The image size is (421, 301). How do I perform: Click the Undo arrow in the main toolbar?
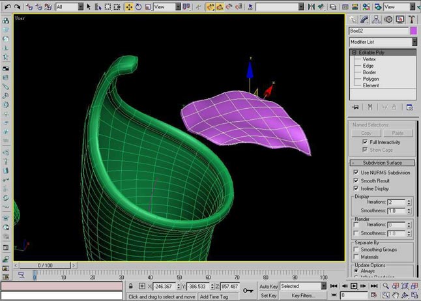click(x=7, y=7)
